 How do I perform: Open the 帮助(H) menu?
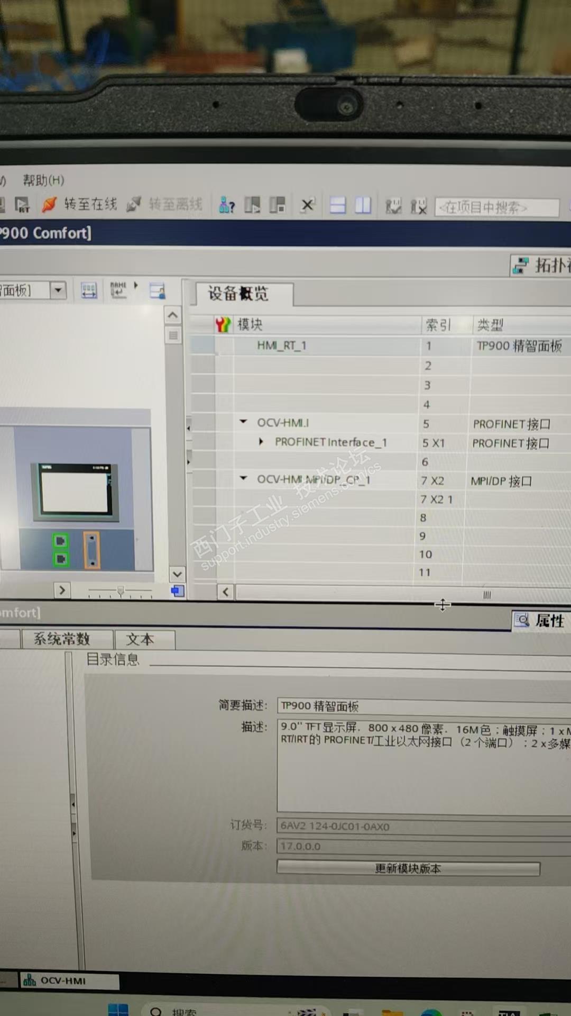tap(43, 180)
